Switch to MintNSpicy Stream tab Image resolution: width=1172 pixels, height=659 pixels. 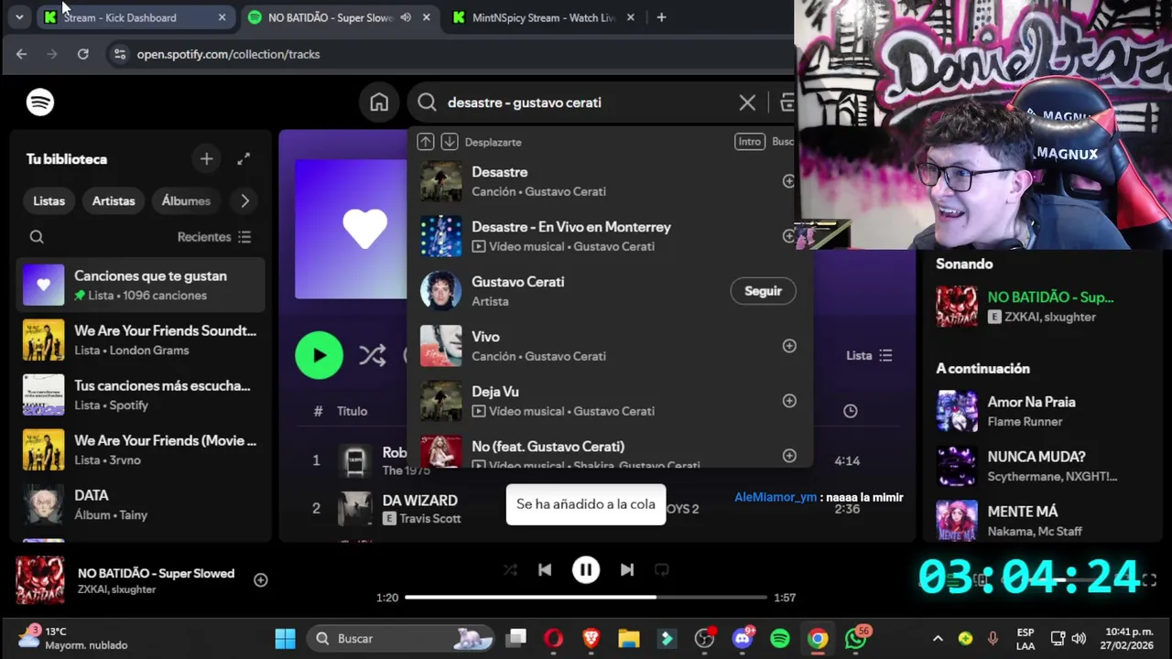[540, 17]
